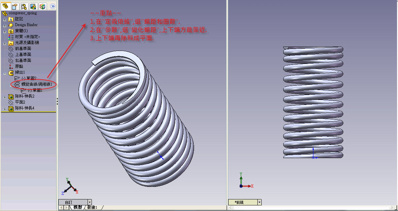Click the compresor_spring part icon
This screenshot has width=398, height=211.
coord(5,13)
